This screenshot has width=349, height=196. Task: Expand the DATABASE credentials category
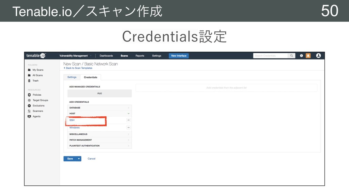coord(100,108)
